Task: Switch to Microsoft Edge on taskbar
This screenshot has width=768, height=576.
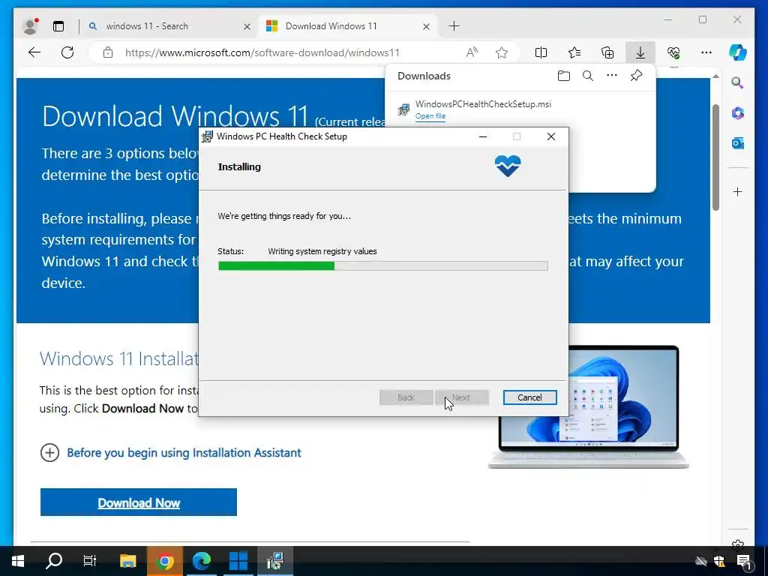Action: (201, 561)
